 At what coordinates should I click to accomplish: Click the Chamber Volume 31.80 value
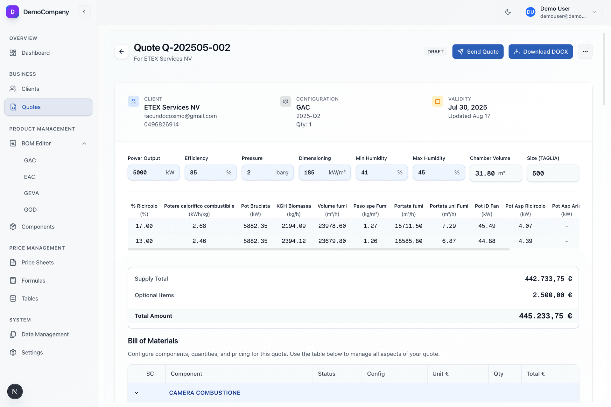(496, 173)
